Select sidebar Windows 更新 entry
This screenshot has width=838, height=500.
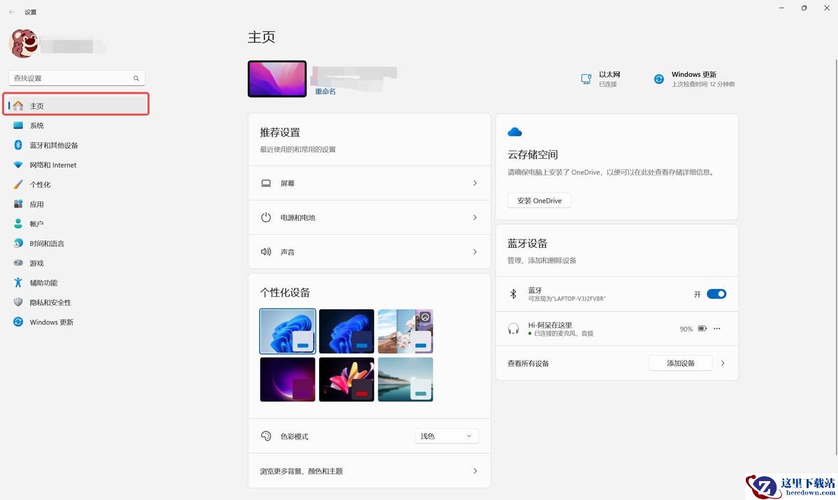pos(77,322)
